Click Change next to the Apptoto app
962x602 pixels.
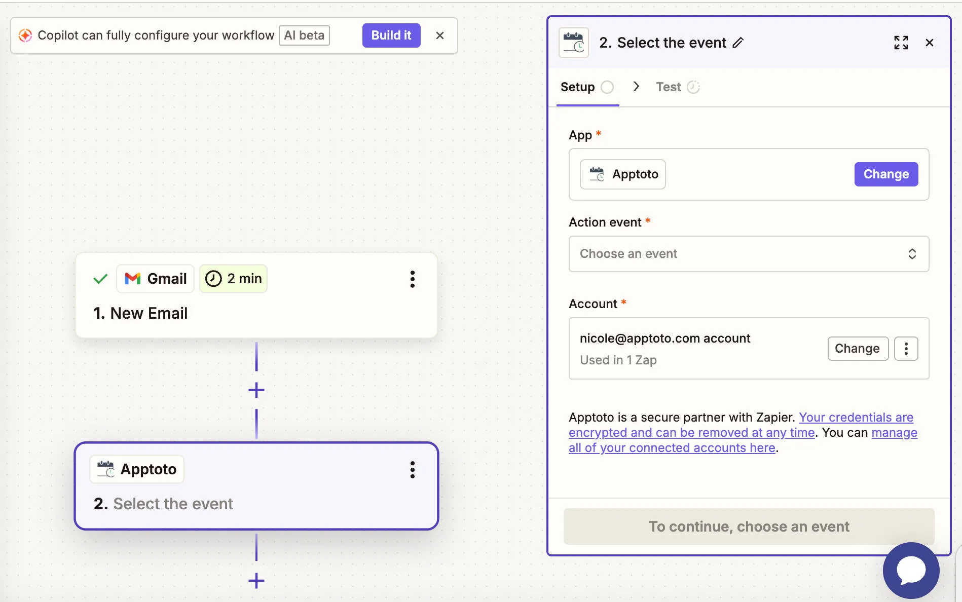pyautogui.click(x=885, y=174)
